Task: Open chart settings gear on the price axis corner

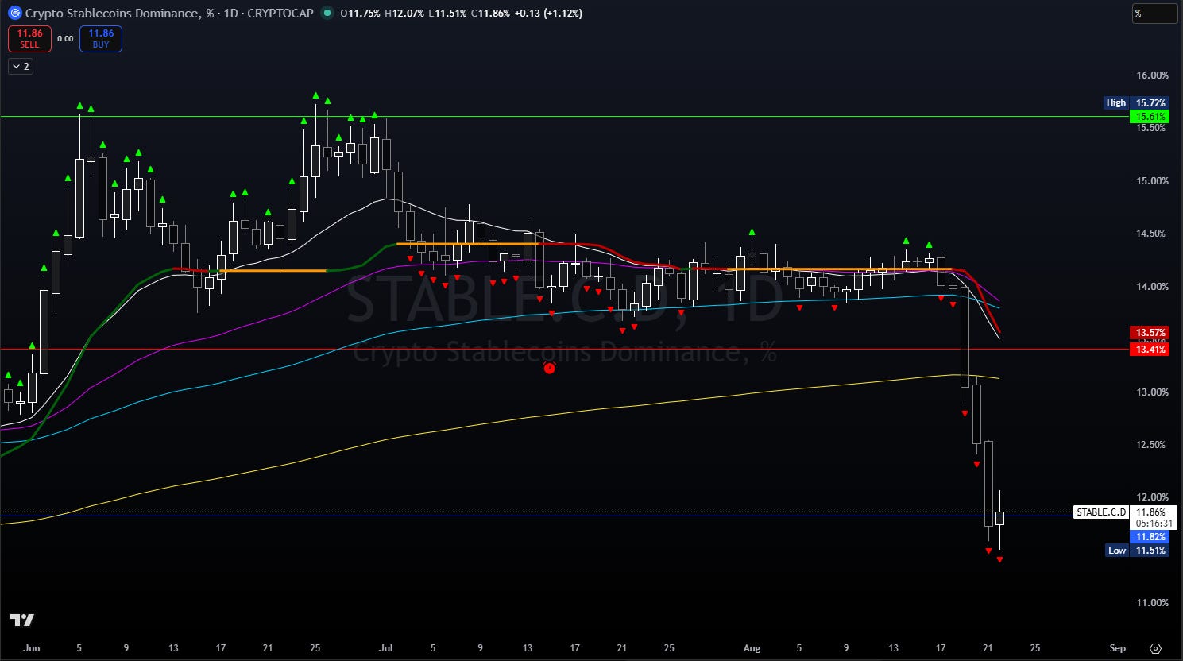Action: point(1155,648)
